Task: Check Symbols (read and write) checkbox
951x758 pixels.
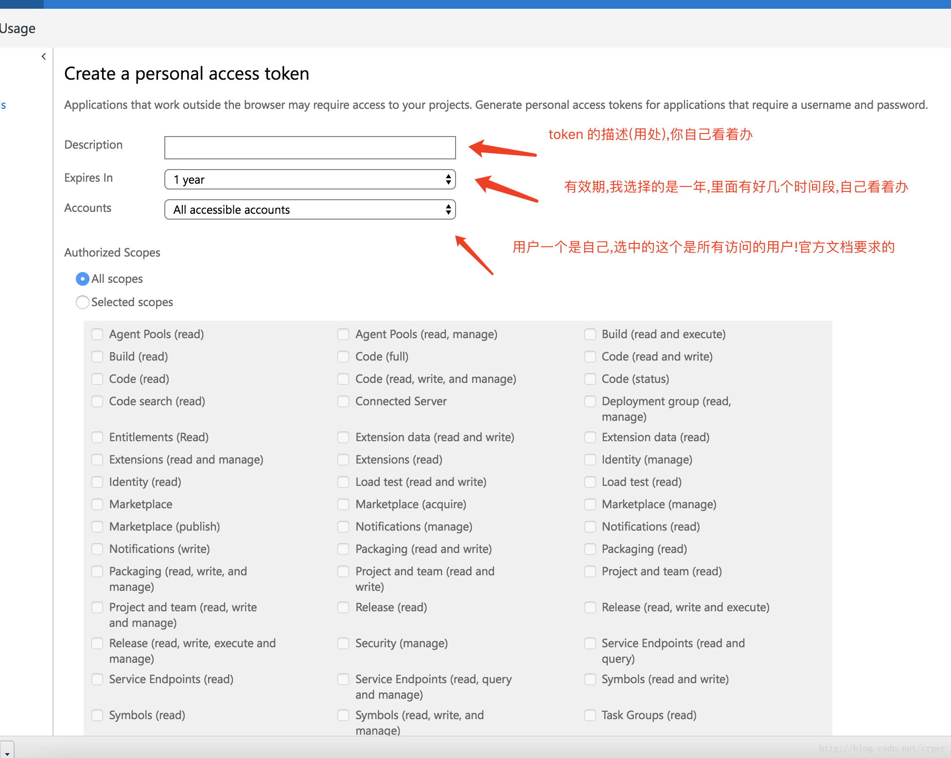Action: click(590, 679)
